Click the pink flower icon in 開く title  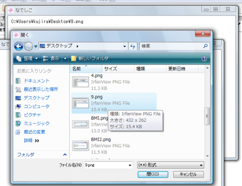16,35
